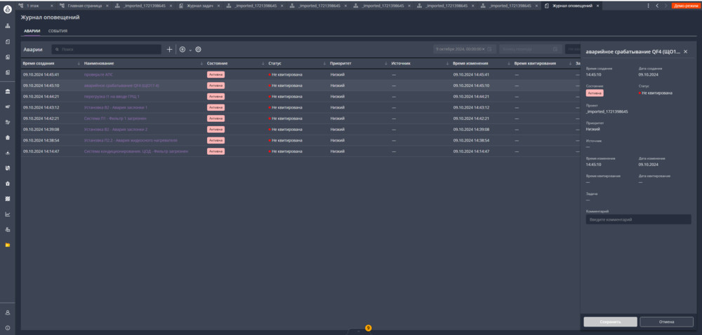702x335 pixels.
Task: Click the plus icon to add an alarm
Action: click(x=169, y=50)
